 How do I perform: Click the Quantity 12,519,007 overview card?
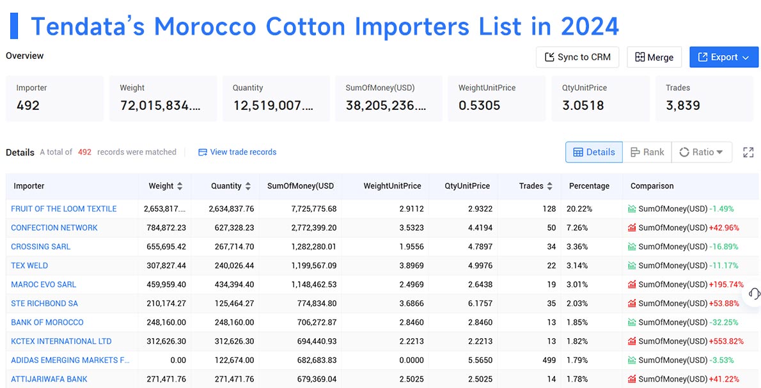point(276,98)
